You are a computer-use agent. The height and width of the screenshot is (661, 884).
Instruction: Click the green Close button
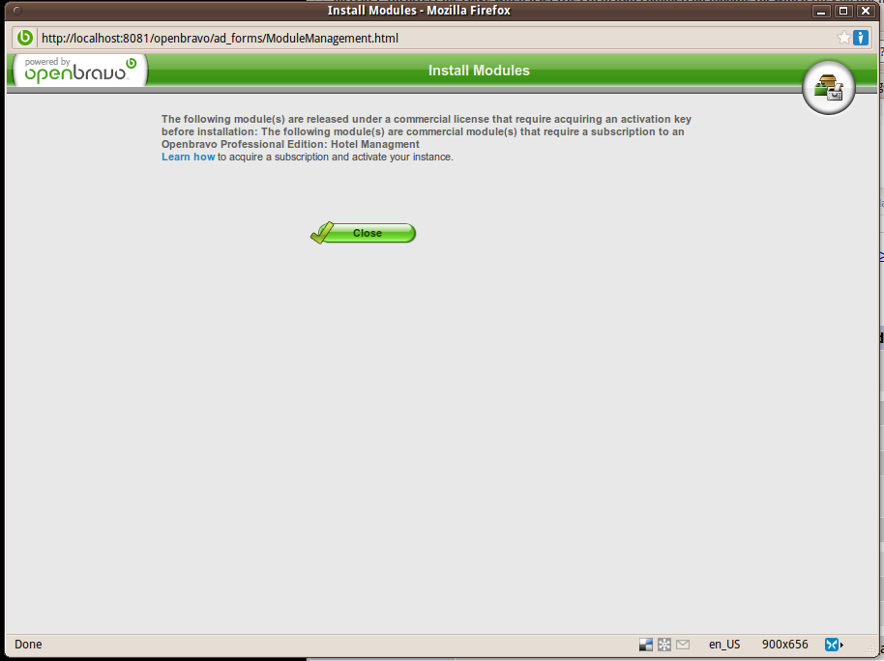click(364, 233)
